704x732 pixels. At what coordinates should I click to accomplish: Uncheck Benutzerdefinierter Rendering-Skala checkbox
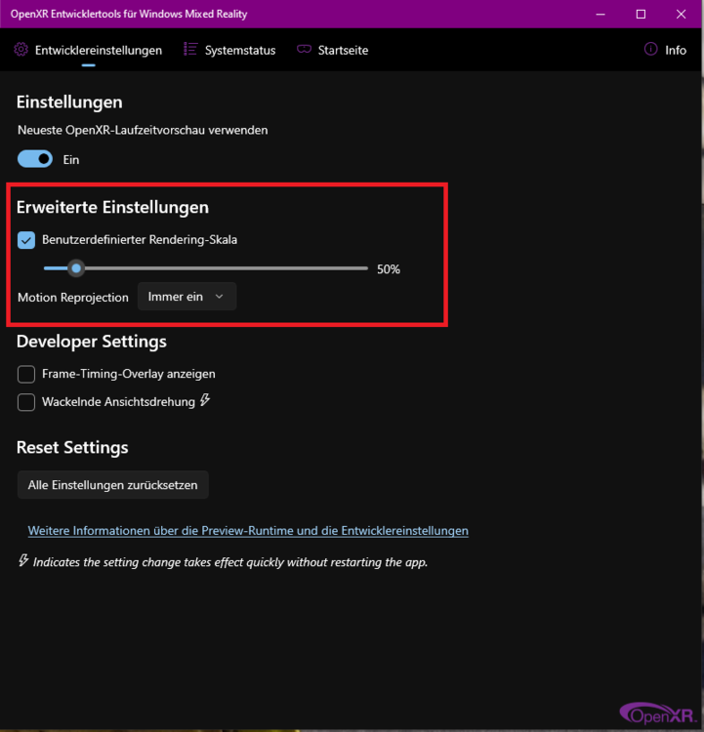pyautogui.click(x=26, y=240)
